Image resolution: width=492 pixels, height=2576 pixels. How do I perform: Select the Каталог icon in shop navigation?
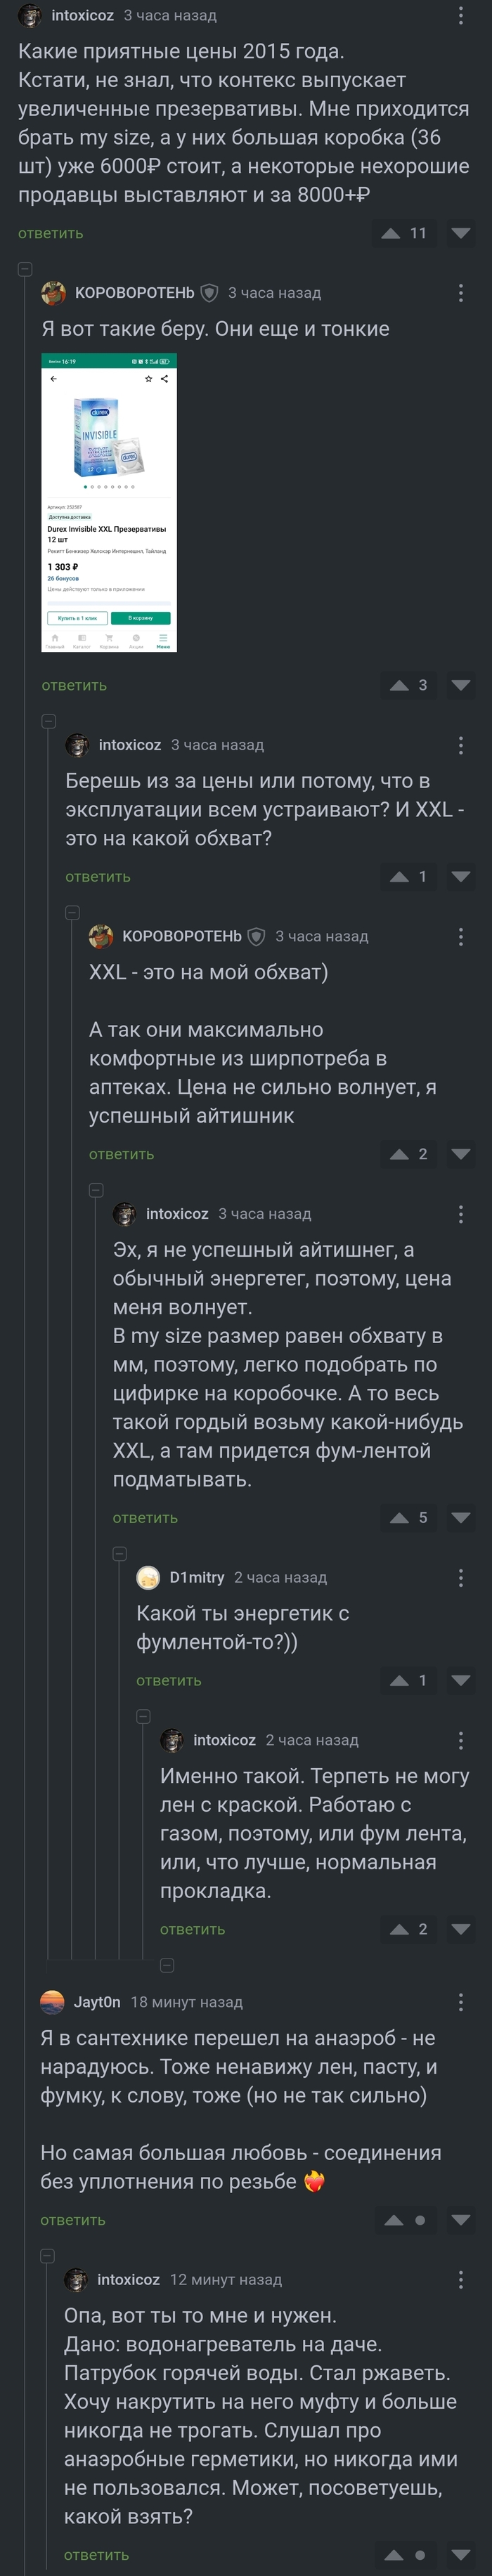(82, 639)
